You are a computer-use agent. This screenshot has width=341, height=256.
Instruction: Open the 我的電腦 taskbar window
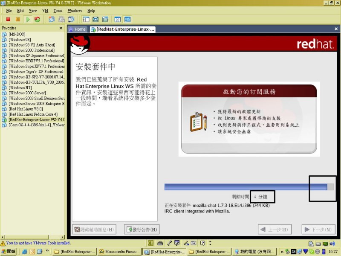[254, 252]
